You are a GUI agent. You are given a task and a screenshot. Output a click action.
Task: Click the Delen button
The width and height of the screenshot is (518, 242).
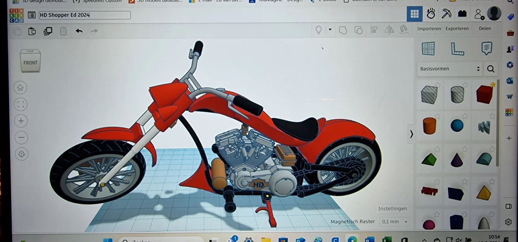tap(485, 28)
